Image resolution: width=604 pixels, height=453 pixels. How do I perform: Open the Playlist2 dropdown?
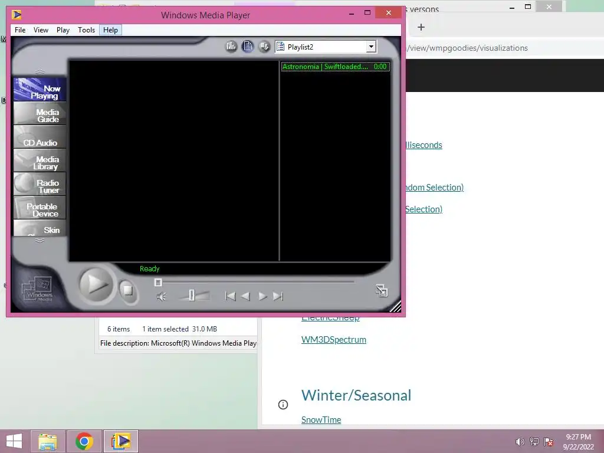pyautogui.click(x=370, y=47)
